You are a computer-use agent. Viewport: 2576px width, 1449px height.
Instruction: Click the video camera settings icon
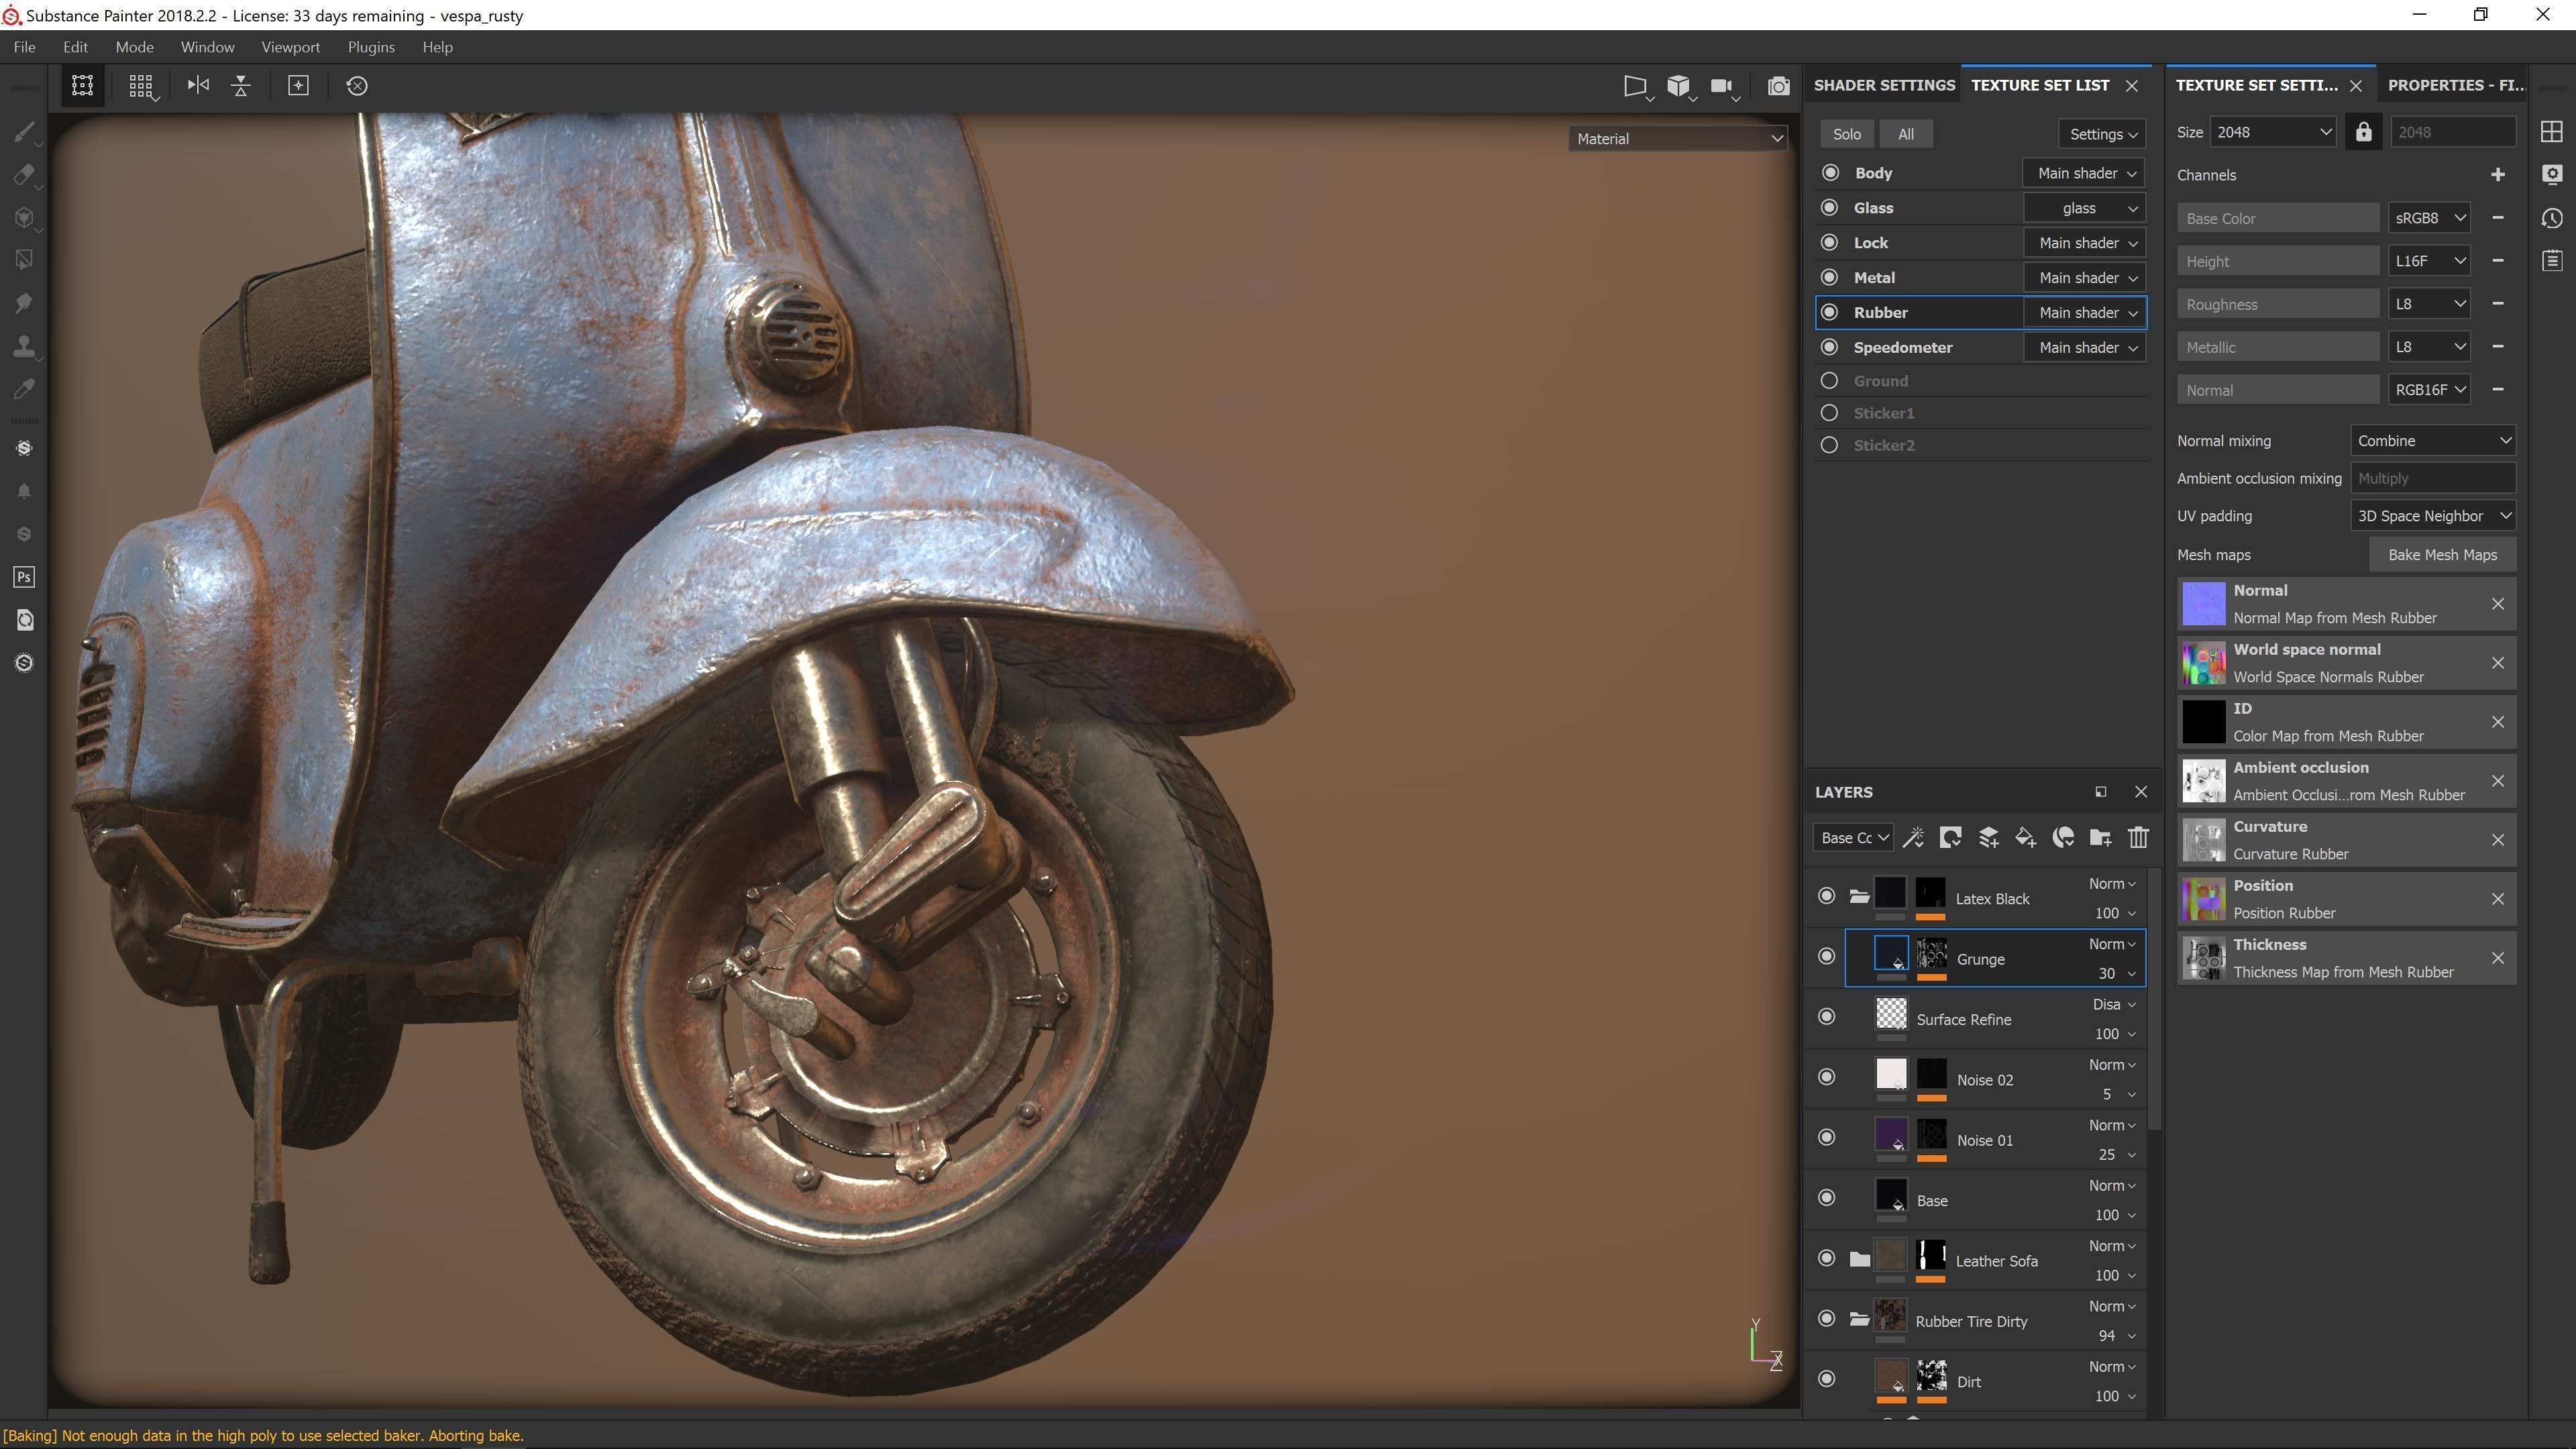click(1722, 86)
